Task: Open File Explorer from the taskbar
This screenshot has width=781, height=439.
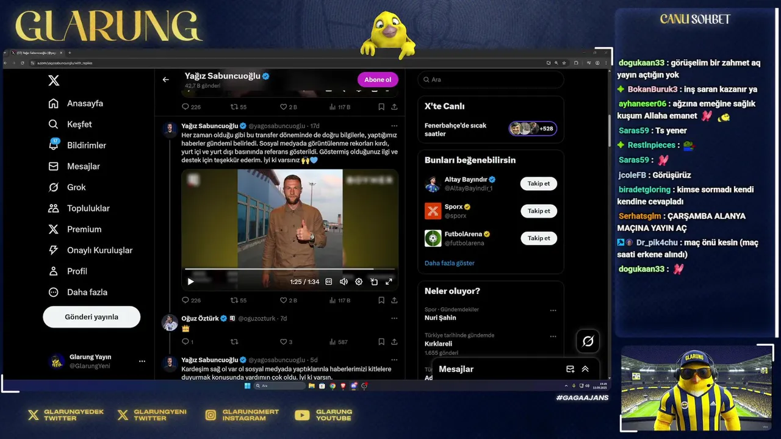Action: tap(312, 386)
